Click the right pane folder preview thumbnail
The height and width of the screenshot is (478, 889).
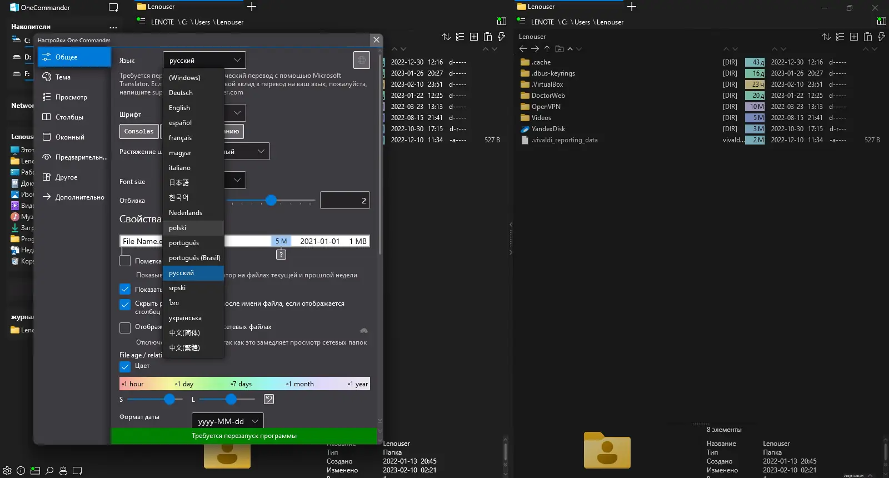pyautogui.click(x=607, y=450)
